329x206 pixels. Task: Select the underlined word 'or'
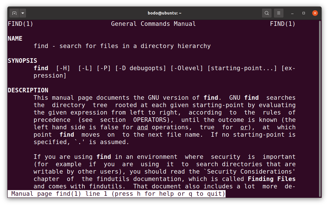pyautogui.click(x=244, y=127)
